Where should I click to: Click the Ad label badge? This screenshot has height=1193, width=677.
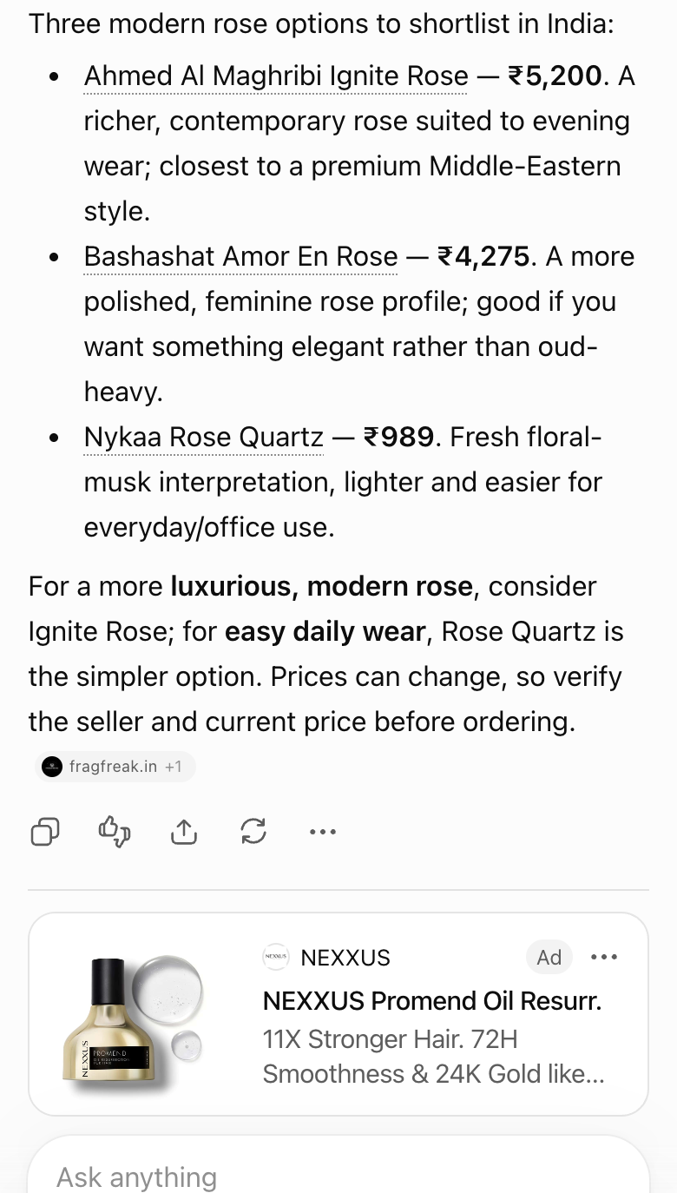point(549,957)
